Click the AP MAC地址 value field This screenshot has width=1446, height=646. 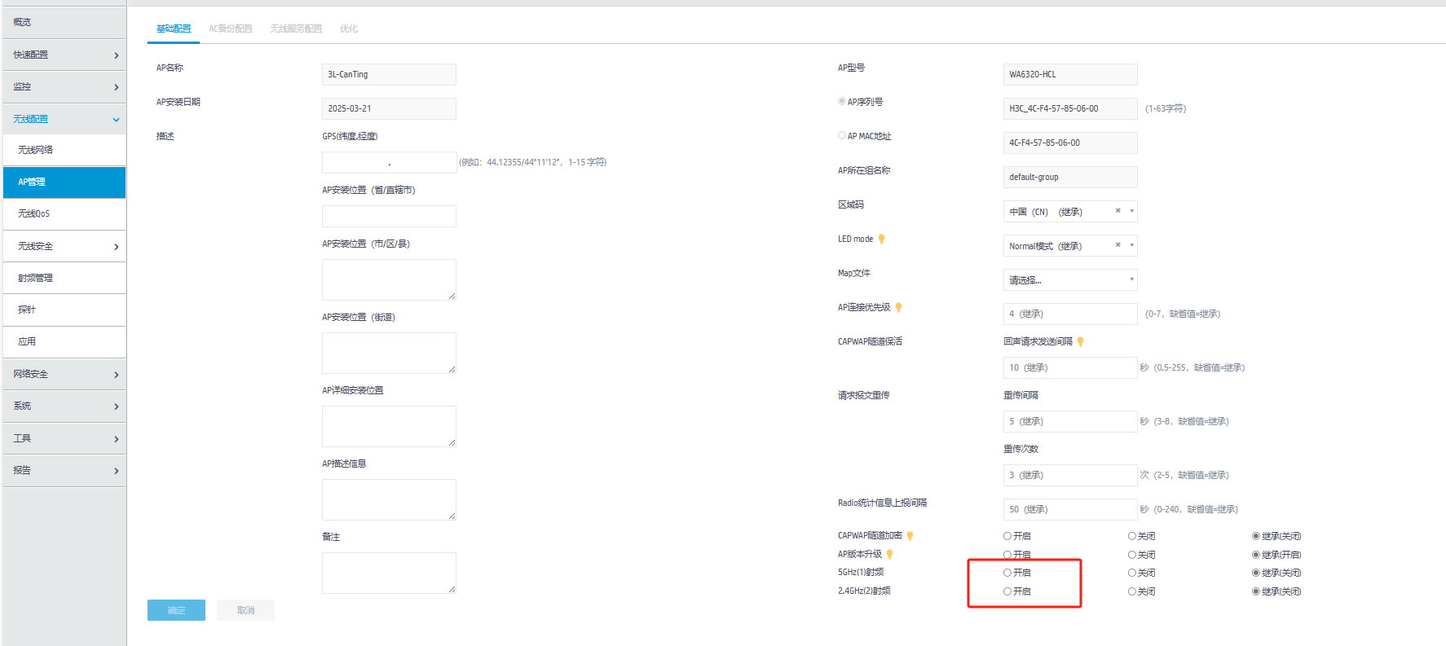point(1070,143)
